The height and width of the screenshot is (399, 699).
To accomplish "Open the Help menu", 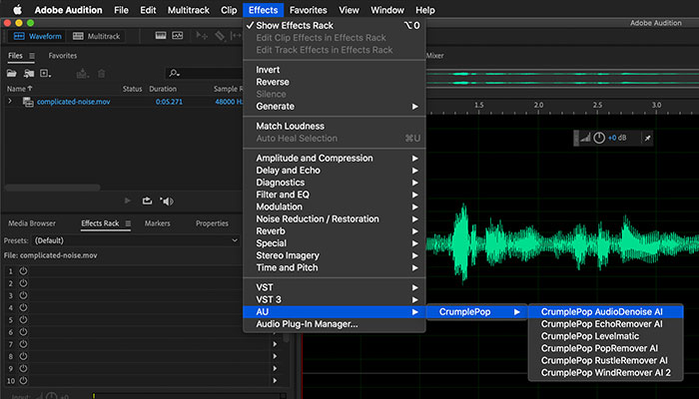I will tap(425, 10).
